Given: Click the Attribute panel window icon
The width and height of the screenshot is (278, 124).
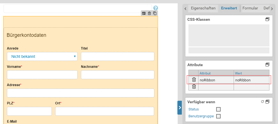Looking at the screenshot, I should tap(267, 64).
